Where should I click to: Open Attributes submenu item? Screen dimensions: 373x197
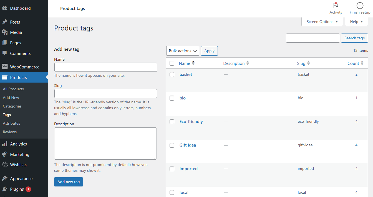pyautogui.click(x=11, y=123)
